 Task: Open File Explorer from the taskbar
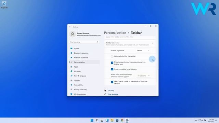coord(112,120)
